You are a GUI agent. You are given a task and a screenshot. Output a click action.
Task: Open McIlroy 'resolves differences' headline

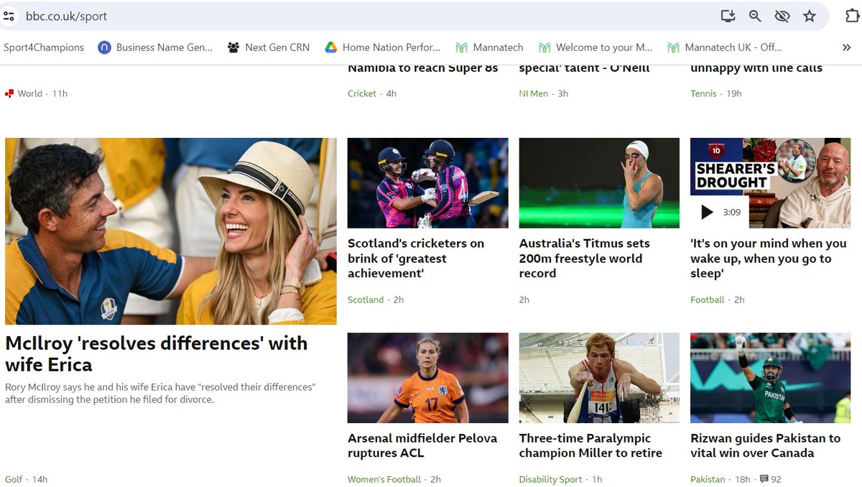click(157, 353)
